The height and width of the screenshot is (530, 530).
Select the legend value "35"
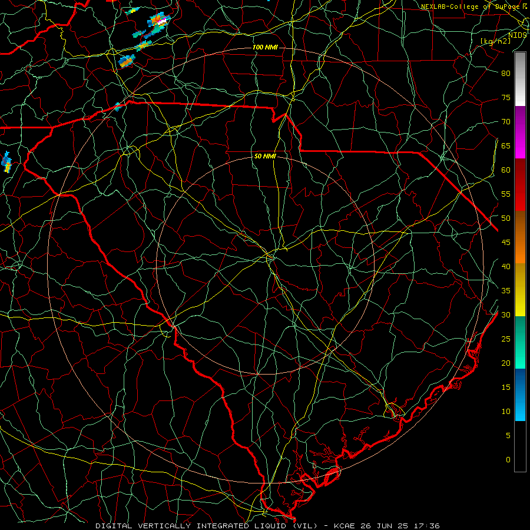point(506,291)
